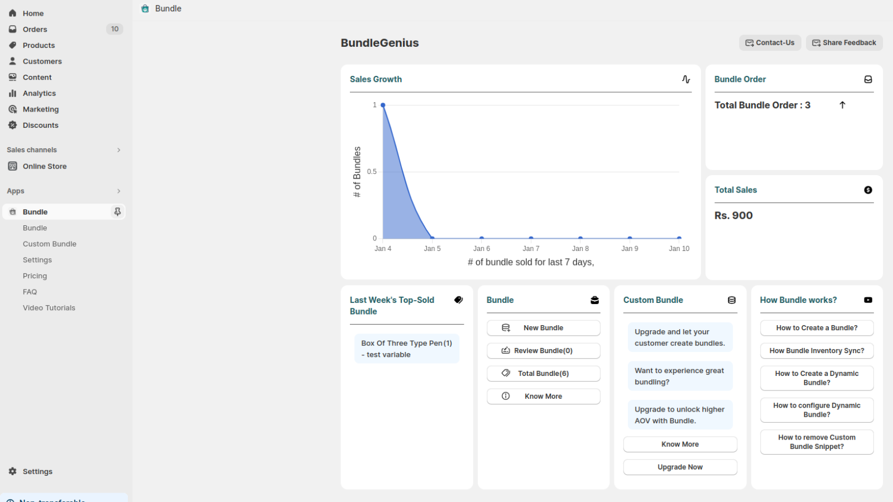Open Bundle app Settings sub-page

click(37, 260)
